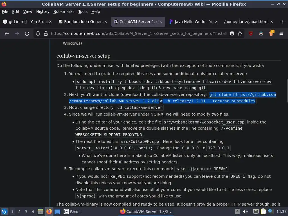This screenshot has width=288, height=216.
Task: Close the girl in red tab
Action: (x=50, y=22)
